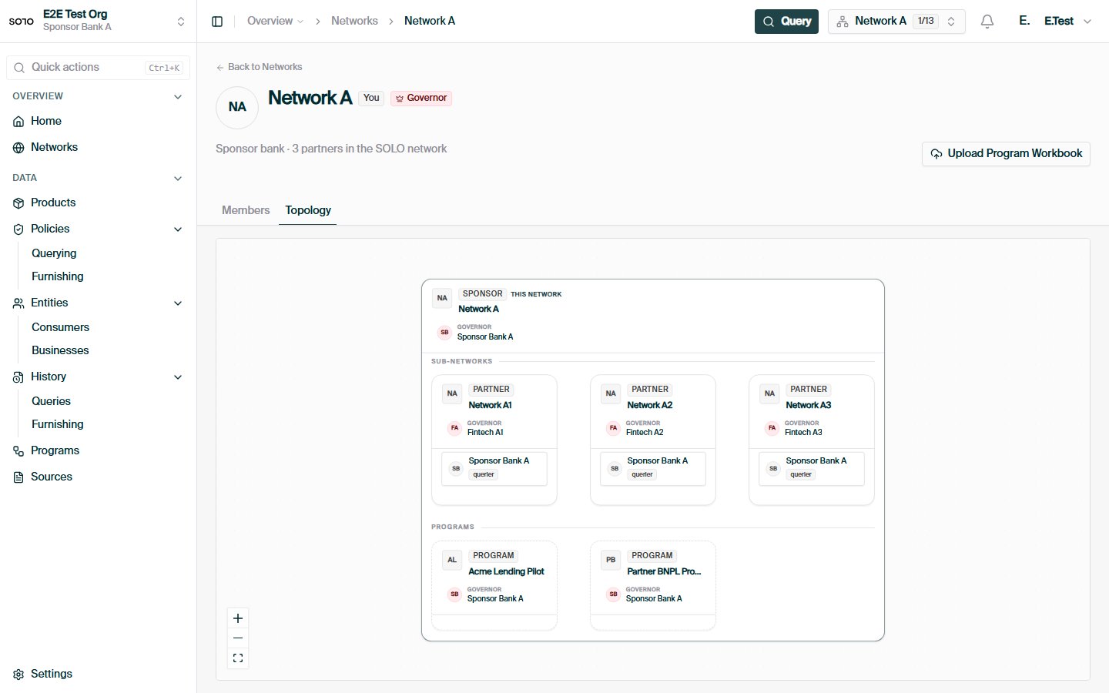Click the E. user avatar
The image size is (1109, 693).
coord(1024,21)
